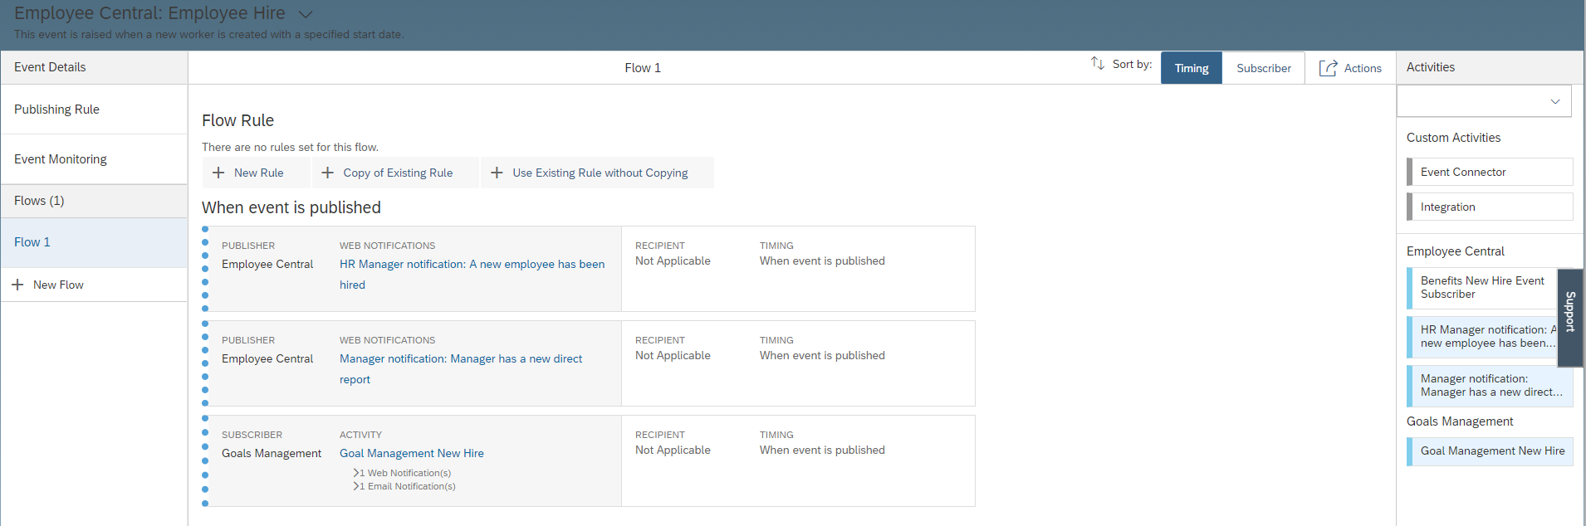Select Goal Management New Hire in Activities panel
Viewport: 1586px width, 526px height.
click(1490, 451)
